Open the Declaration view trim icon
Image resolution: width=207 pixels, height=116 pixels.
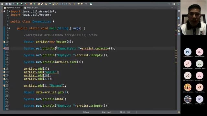pos(179,31)
